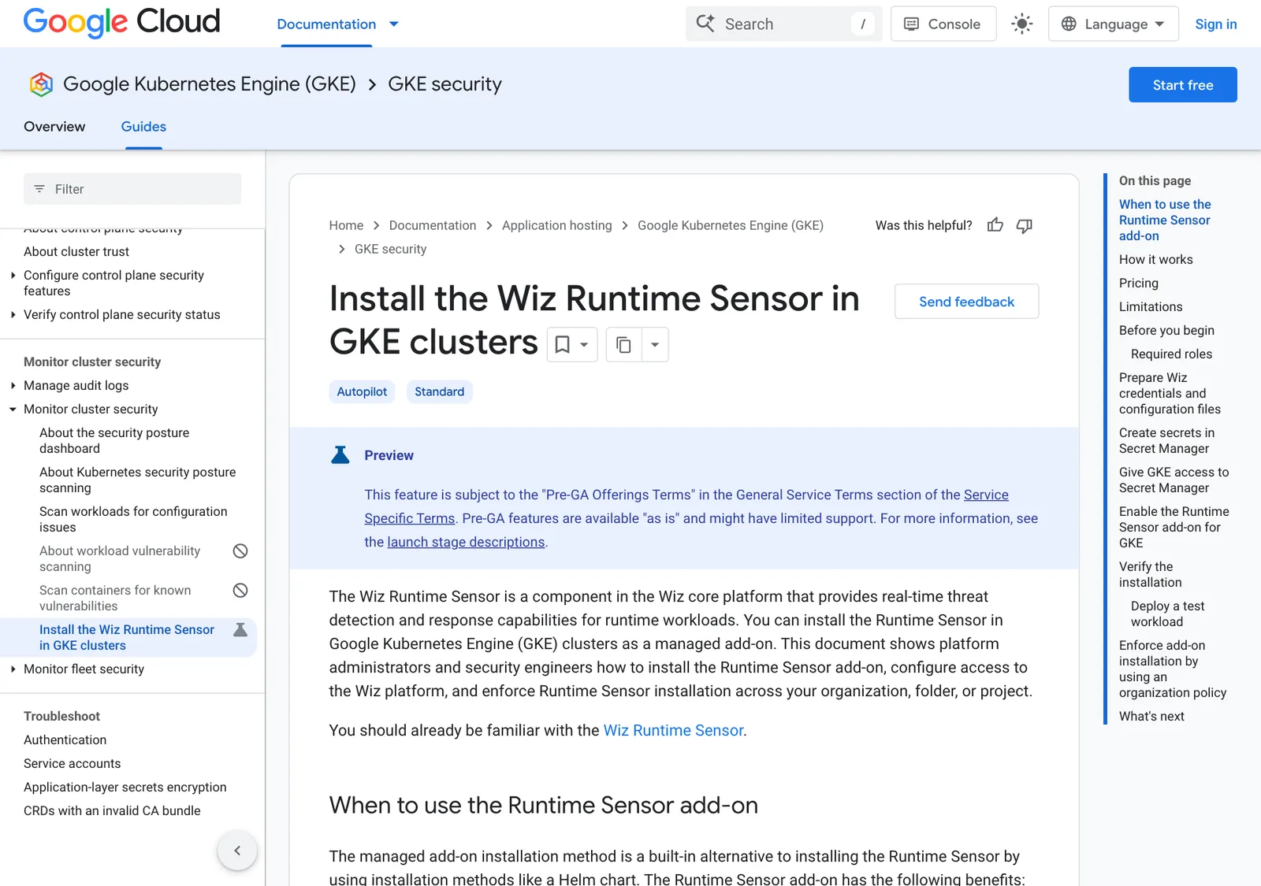Expand Manage audit logs section
The width and height of the screenshot is (1261, 886).
click(13, 385)
